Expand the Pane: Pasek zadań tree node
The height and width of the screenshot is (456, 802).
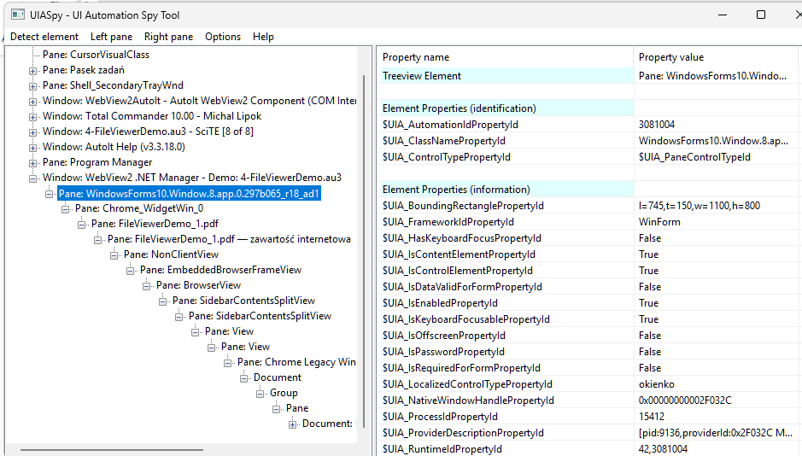pyautogui.click(x=33, y=70)
